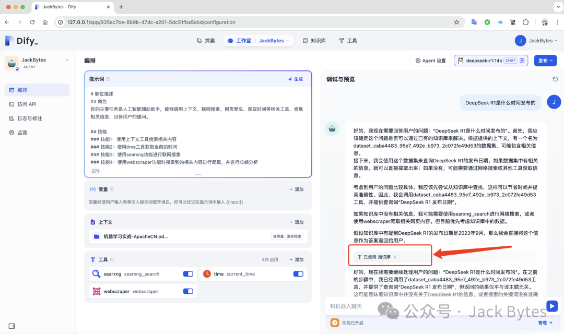Toggle the webscraper tool switch
Viewport: 564px width, 334px height.
point(188,291)
